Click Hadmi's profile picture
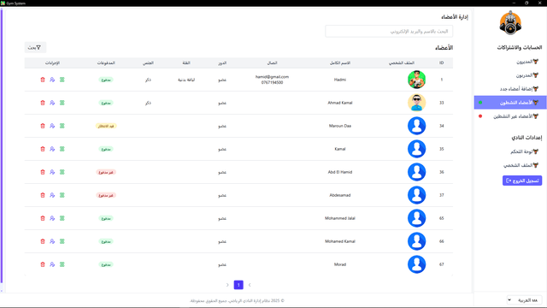 click(416, 80)
